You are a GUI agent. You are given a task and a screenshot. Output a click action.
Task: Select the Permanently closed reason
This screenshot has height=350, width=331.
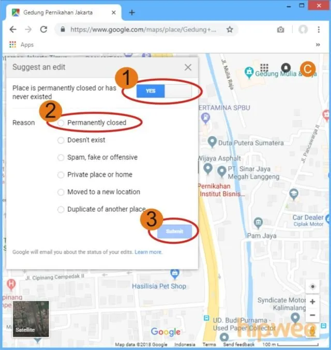[61, 123]
